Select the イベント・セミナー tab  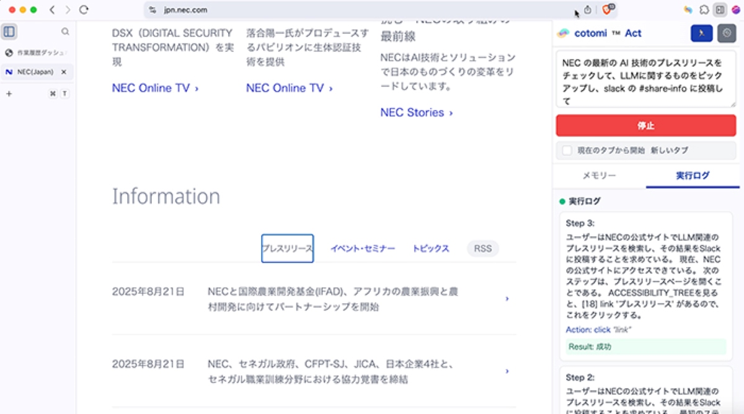(x=362, y=249)
